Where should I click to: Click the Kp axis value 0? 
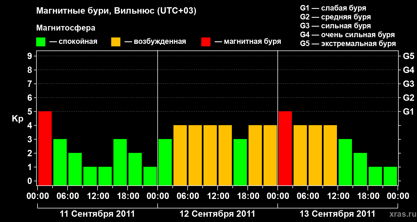(30, 181)
